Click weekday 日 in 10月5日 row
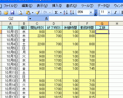The width and height of the screenshot is (123, 98). click(x=24, y=48)
